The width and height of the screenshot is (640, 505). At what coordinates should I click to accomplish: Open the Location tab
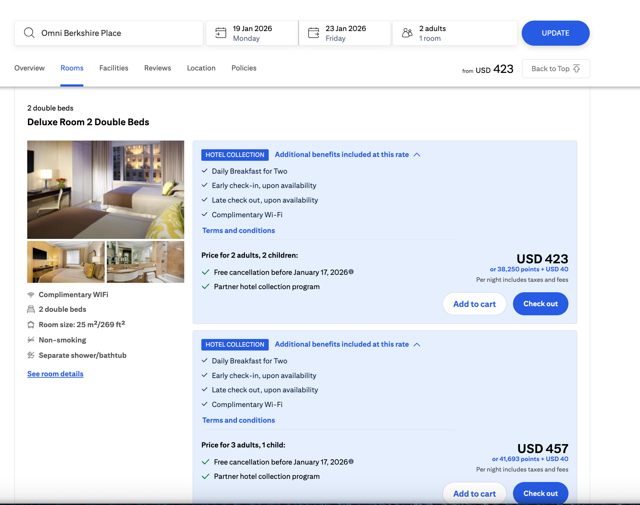tap(201, 68)
